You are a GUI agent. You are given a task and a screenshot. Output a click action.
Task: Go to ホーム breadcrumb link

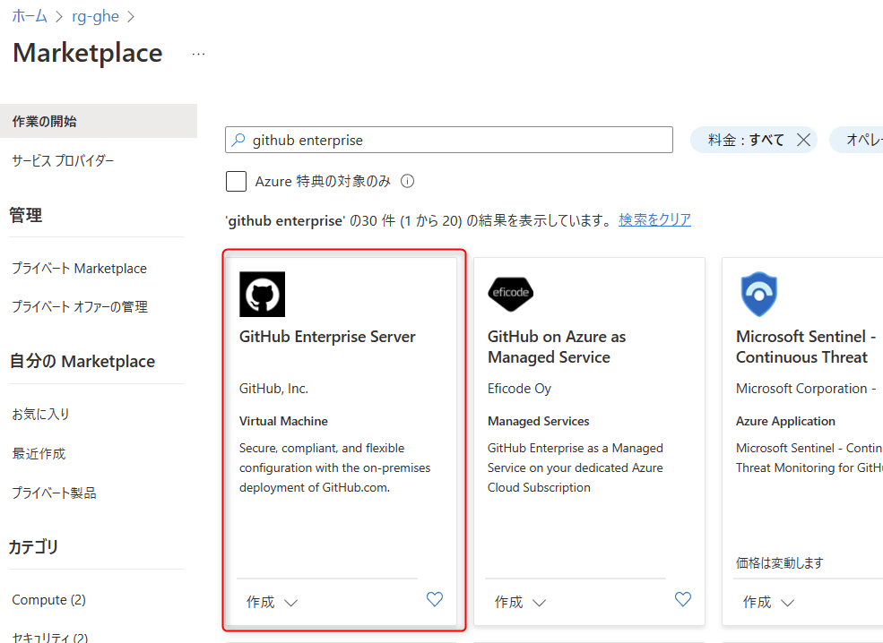(30, 16)
